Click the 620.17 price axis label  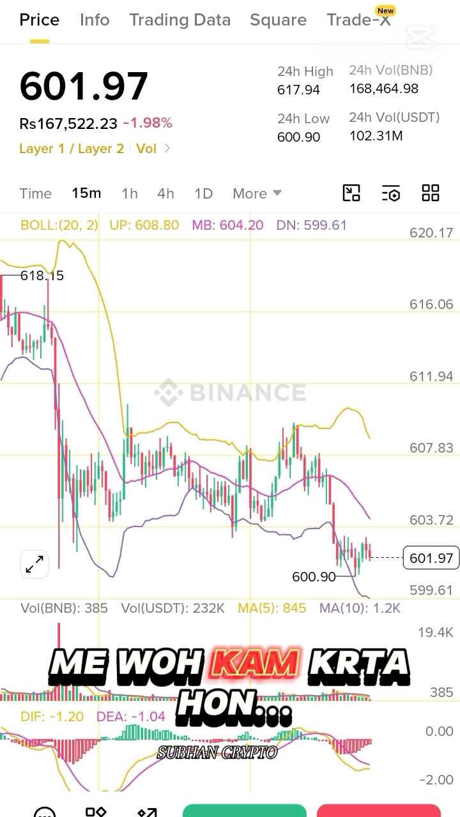(431, 233)
